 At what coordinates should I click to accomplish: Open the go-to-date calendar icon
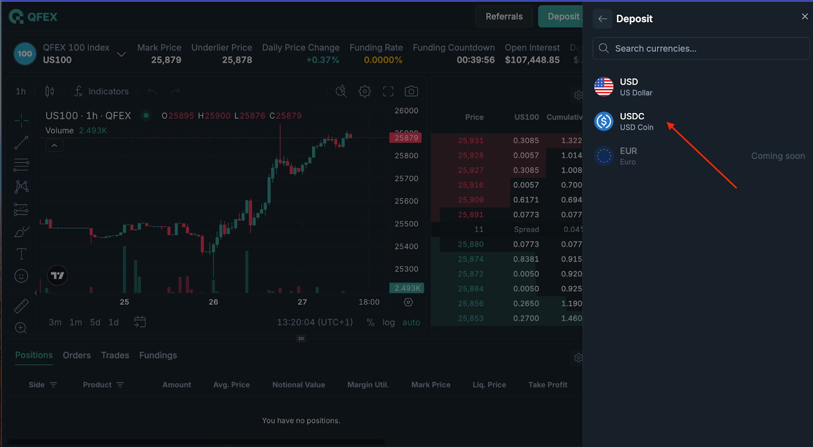click(140, 322)
